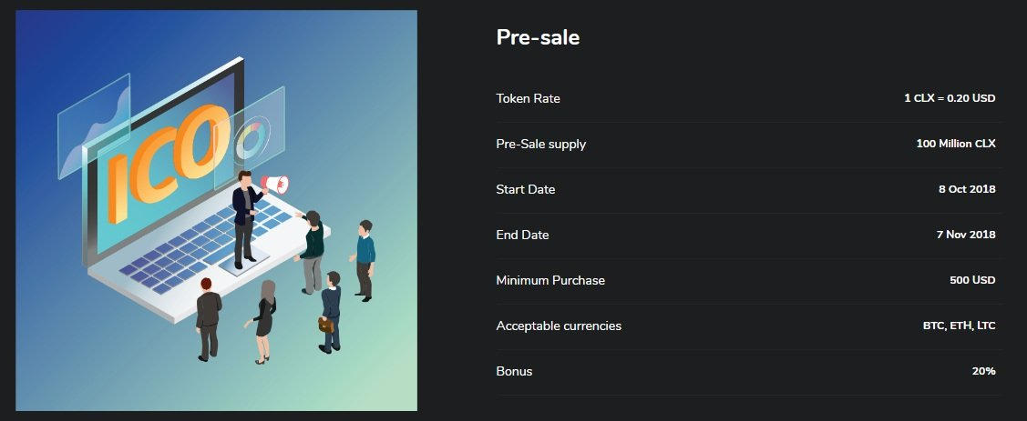
Task: Click the megaphone icon in illustration
Action: [x=274, y=184]
